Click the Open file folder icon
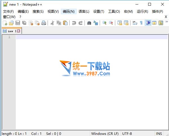The height and width of the screenshot is (136, 169). 11,23
